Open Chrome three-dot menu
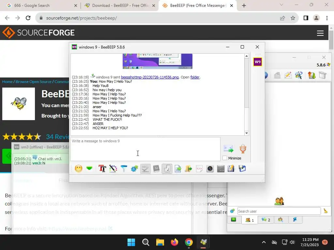Screen dimensions: 334x250 point(327,18)
